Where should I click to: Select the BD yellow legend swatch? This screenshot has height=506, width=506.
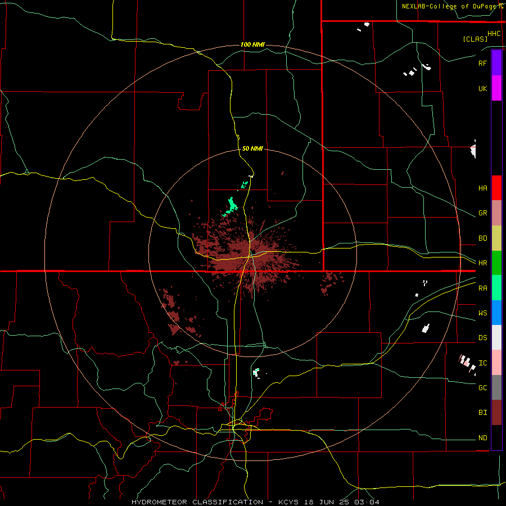point(496,238)
